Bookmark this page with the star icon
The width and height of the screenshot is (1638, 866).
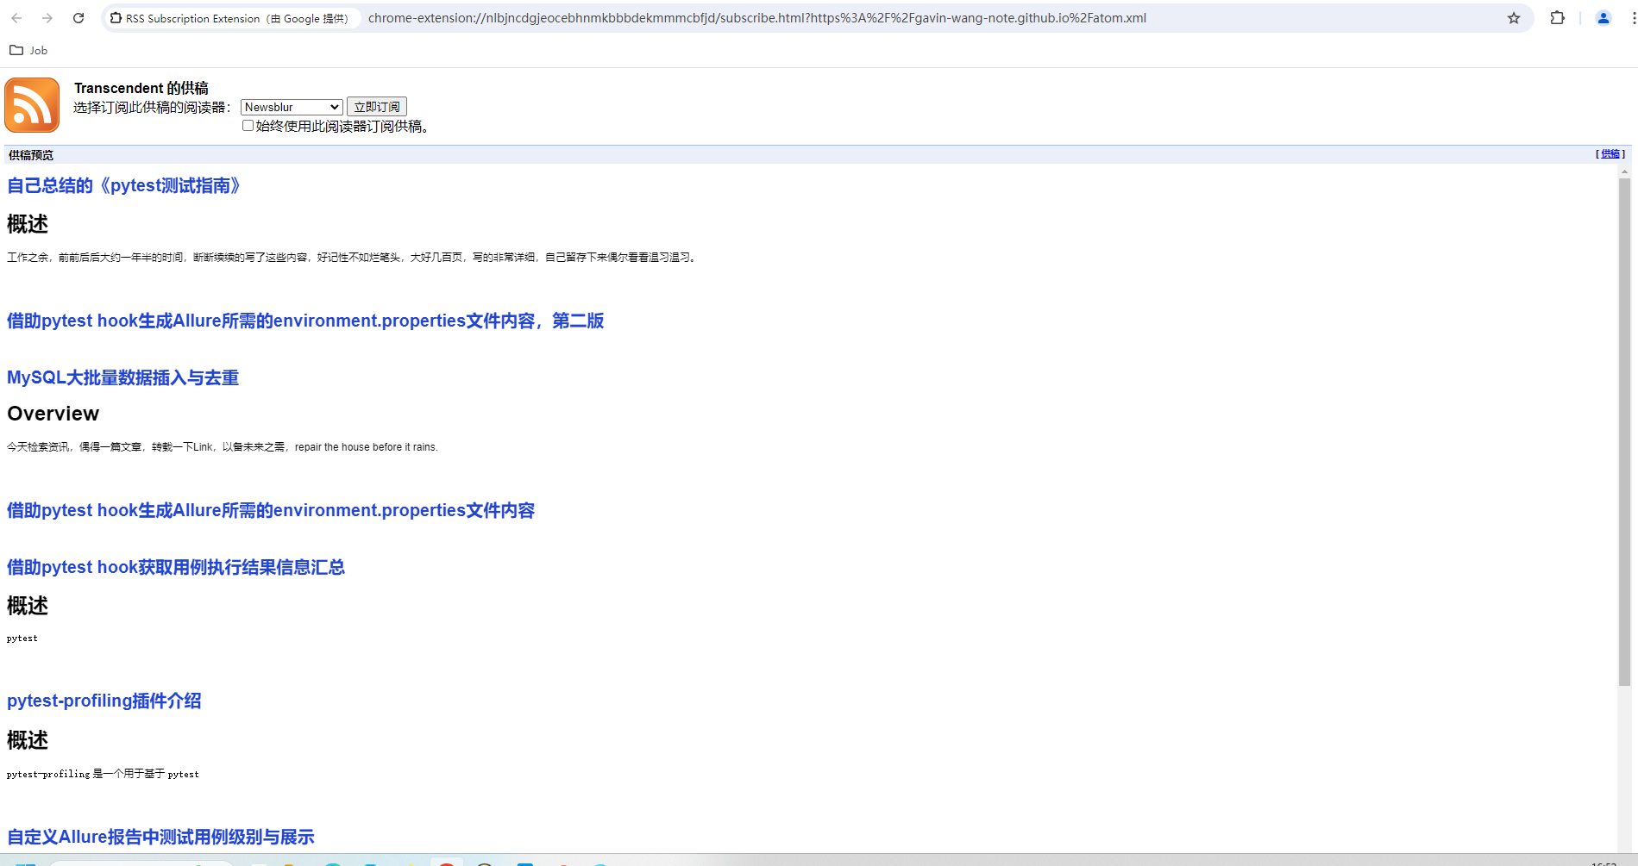pos(1514,18)
